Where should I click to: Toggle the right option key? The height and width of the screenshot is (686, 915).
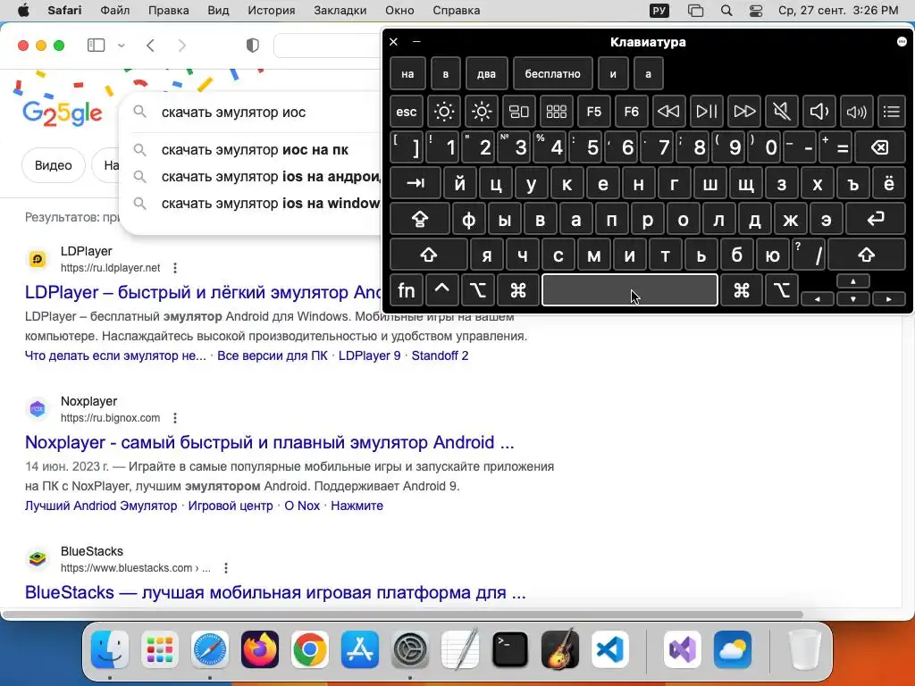pyautogui.click(x=782, y=290)
